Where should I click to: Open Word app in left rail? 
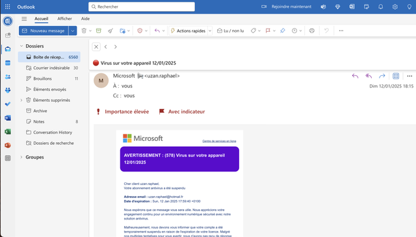click(x=8, y=118)
